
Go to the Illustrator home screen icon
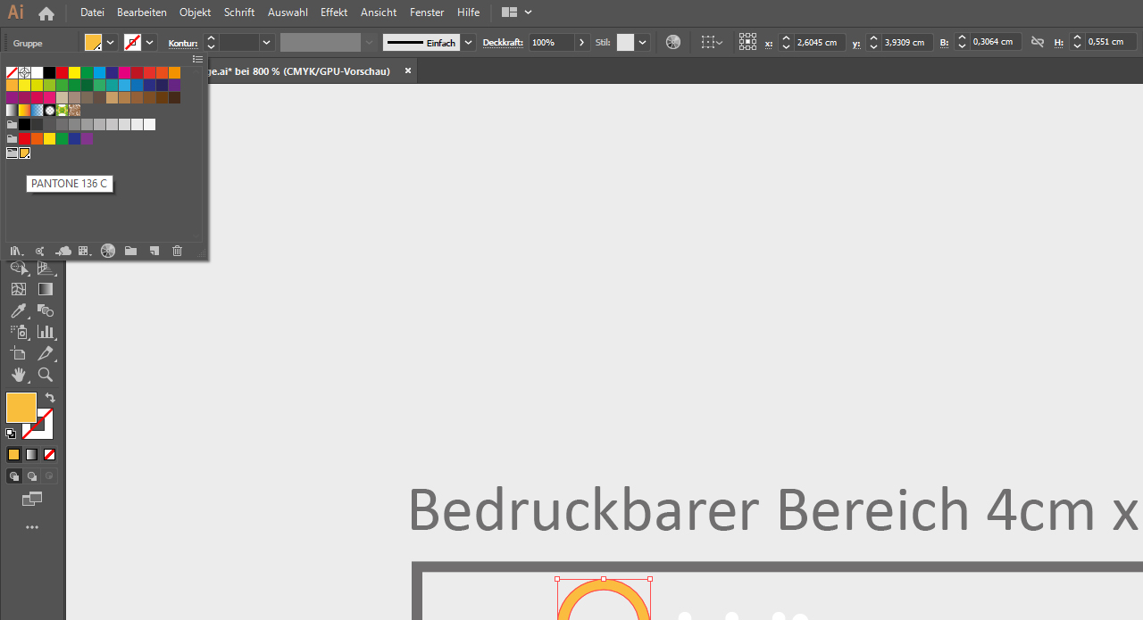click(46, 12)
